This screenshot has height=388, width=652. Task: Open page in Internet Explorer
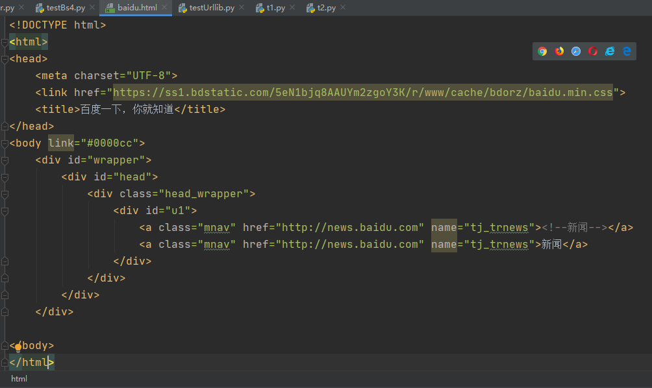[610, 51]
